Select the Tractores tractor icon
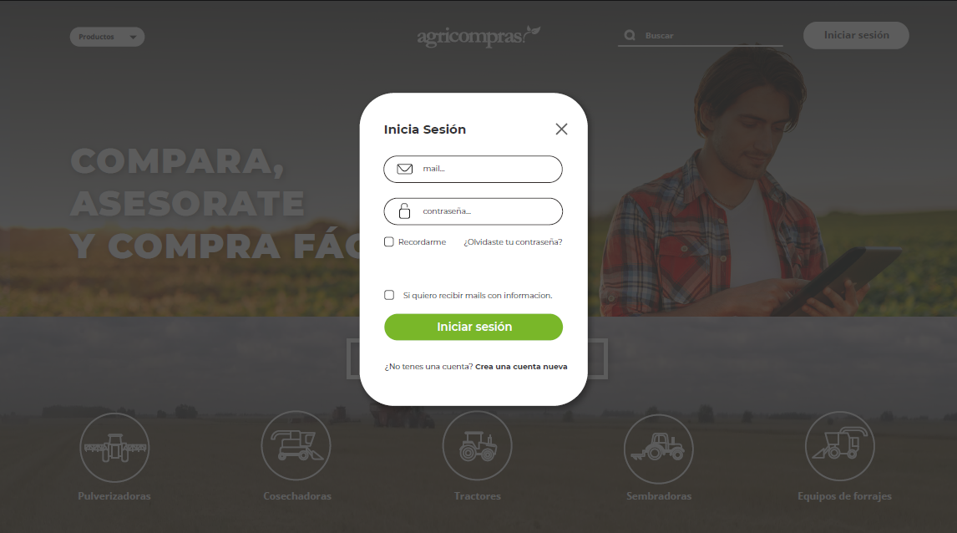 click(478, 445)
